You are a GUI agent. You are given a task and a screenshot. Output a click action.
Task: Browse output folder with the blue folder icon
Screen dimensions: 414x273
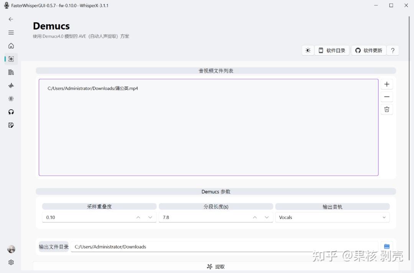(386, 246)
